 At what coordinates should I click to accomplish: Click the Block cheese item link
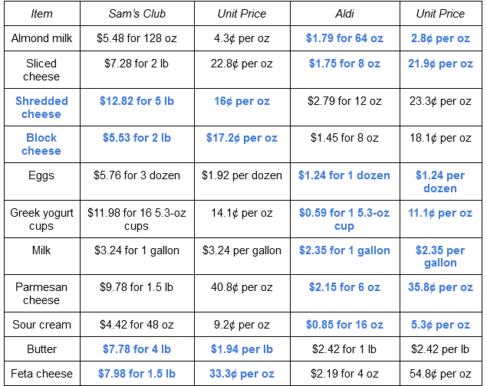(41, 144)
